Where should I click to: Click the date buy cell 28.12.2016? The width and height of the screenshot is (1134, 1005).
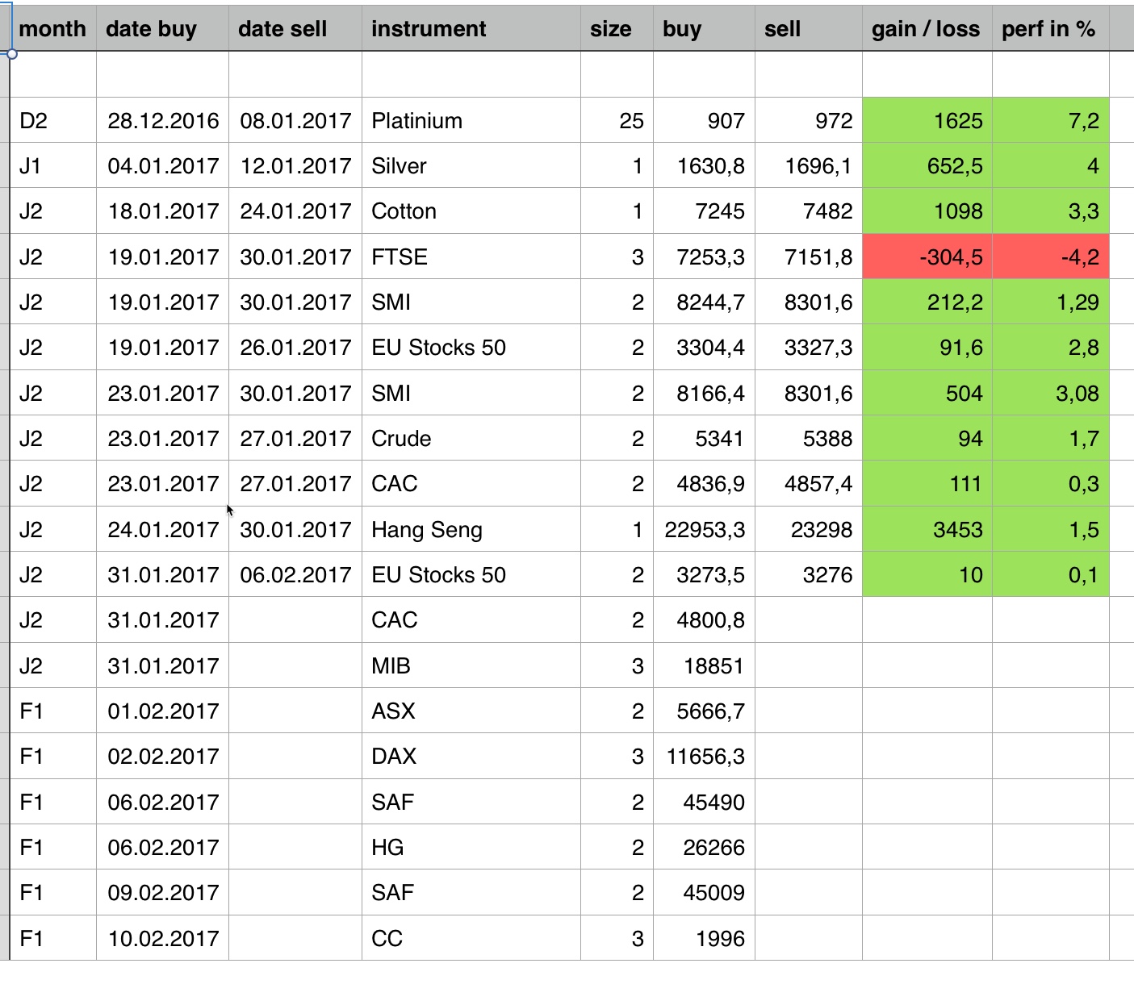tap(163, 121)
